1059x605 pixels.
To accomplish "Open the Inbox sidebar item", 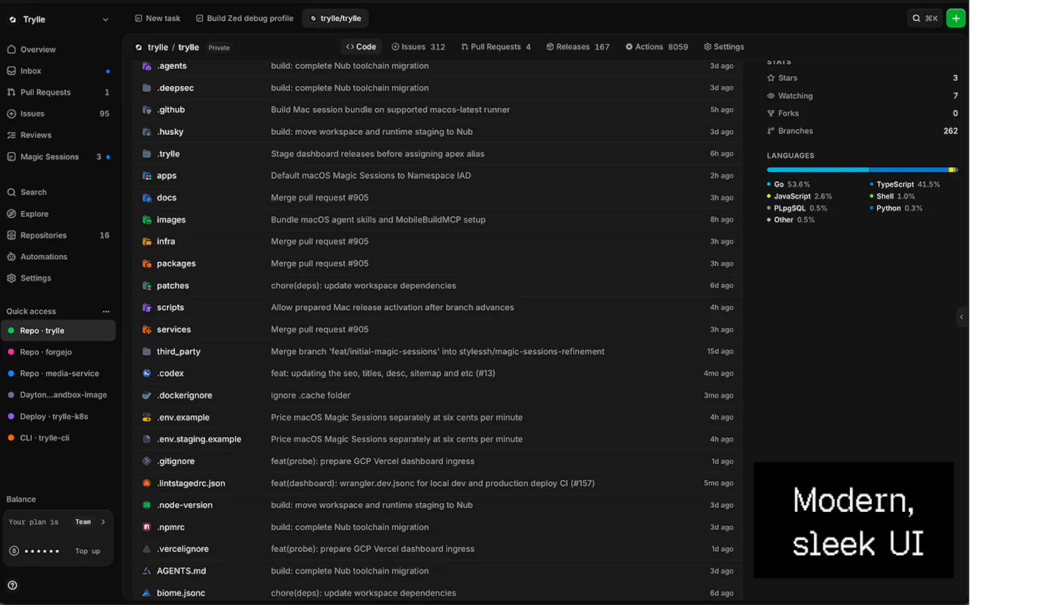I will (58, 71).
